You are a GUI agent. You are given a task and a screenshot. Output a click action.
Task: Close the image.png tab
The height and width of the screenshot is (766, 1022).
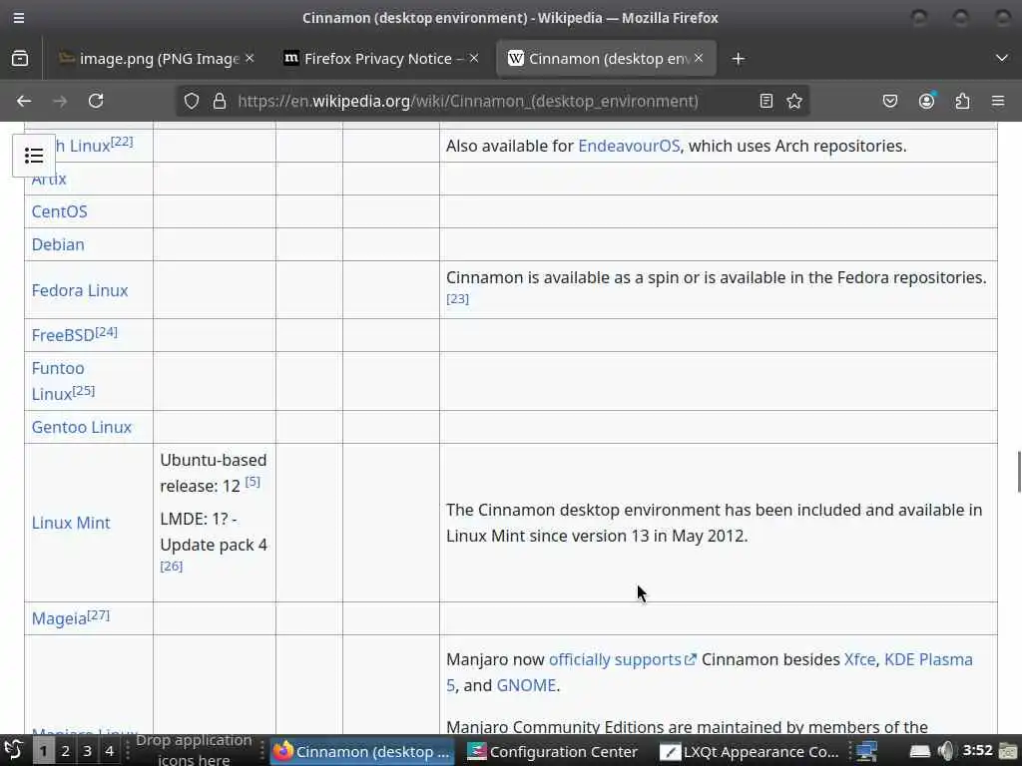coord(250,58)
